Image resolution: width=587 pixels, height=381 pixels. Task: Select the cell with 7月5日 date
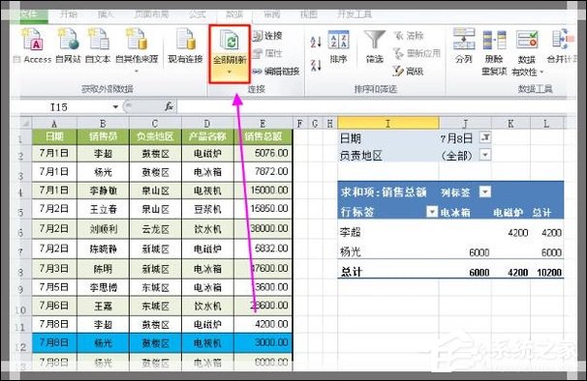[54, 287]
